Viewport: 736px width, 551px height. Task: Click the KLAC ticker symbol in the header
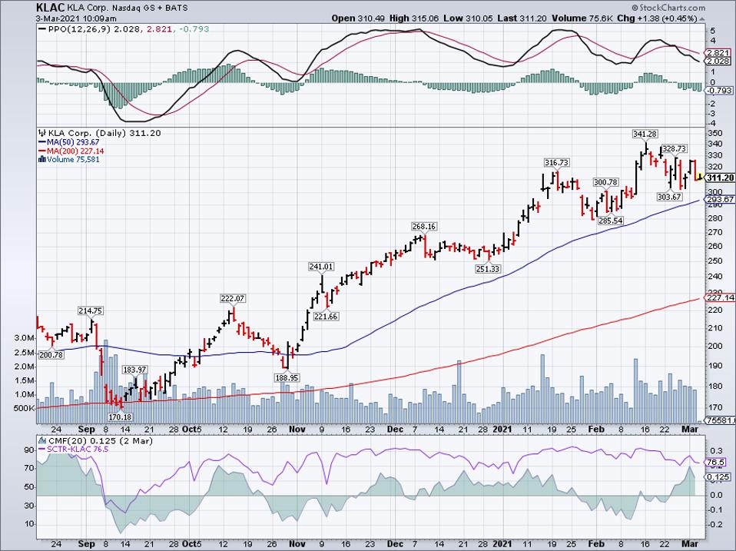click(x=49, y=8)
